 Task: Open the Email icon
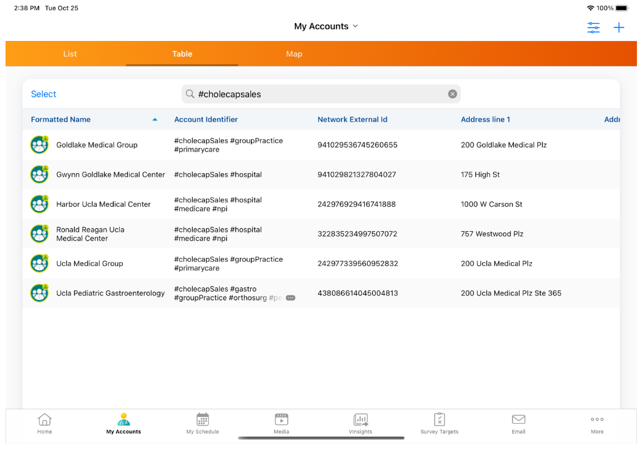pyautogui.click(x=518, y=419)
